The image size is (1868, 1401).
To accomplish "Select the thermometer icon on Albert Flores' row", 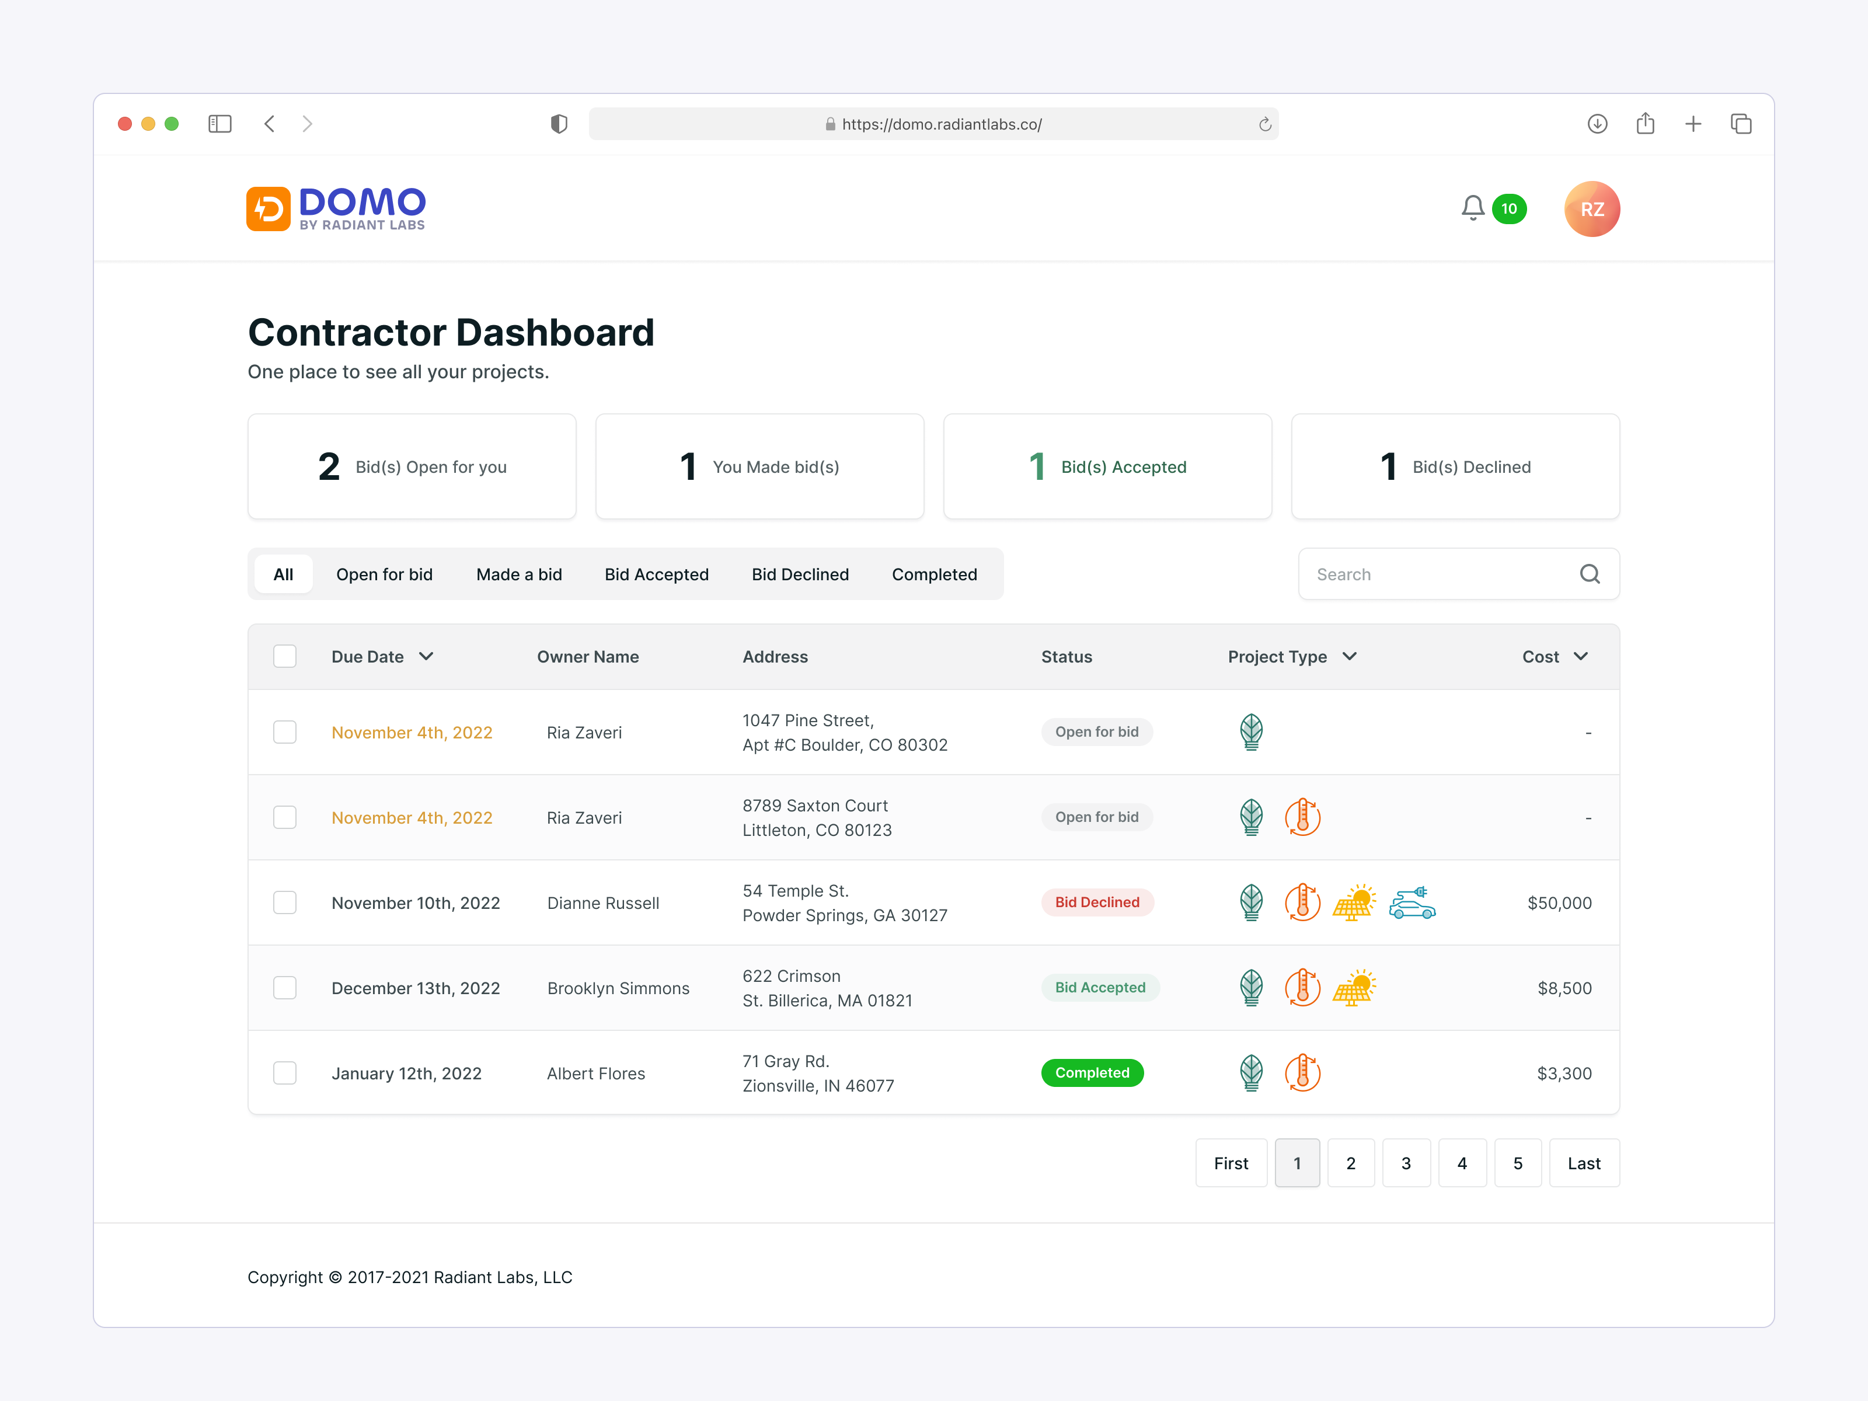I will [x=1302, y=1072].
